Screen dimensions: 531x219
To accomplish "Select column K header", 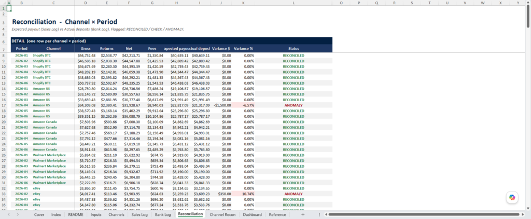I will (x=243, y=3).
